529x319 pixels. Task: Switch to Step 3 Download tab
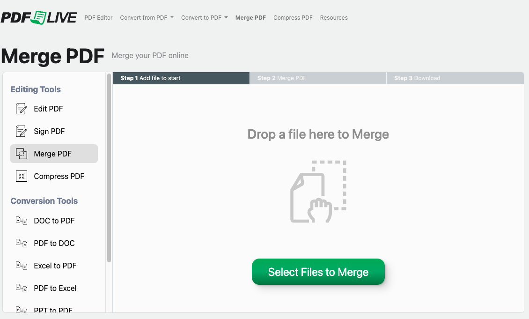[455, 78]
